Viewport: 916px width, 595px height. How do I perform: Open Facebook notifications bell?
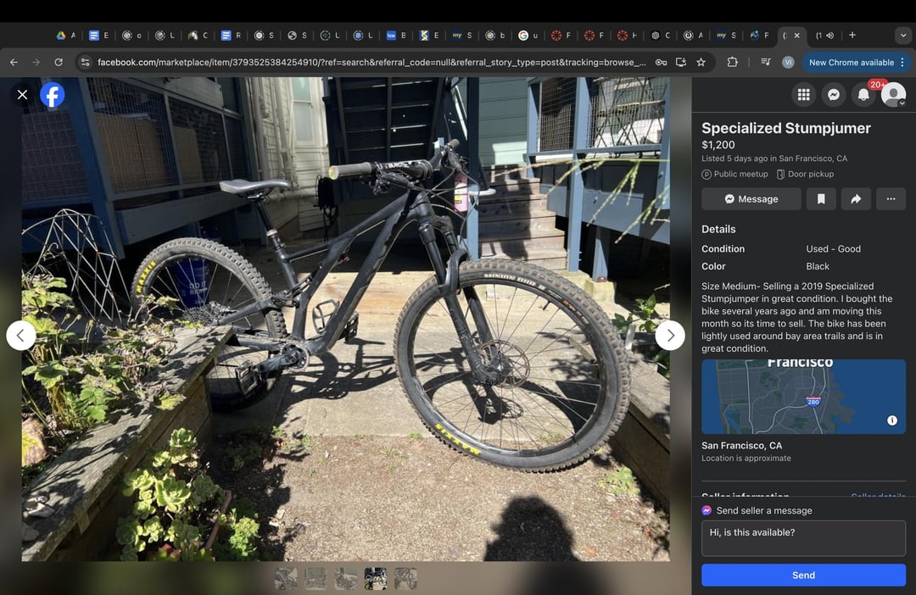click(x=863, y=95)
